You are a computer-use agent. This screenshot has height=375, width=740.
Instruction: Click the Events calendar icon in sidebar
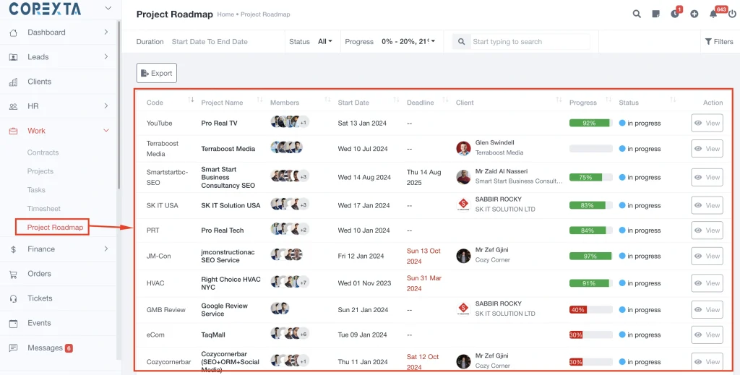[x=13, y=324]
